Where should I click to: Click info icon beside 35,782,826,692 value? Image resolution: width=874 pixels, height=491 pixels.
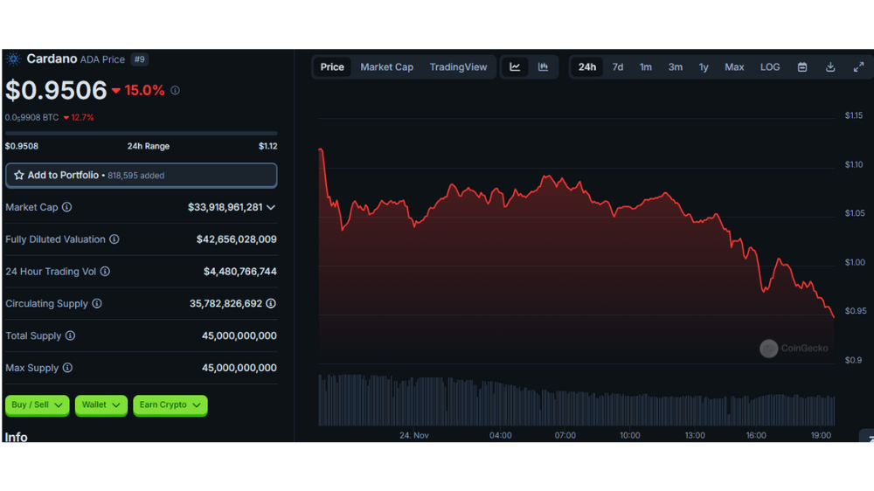(x=271, y=304)
